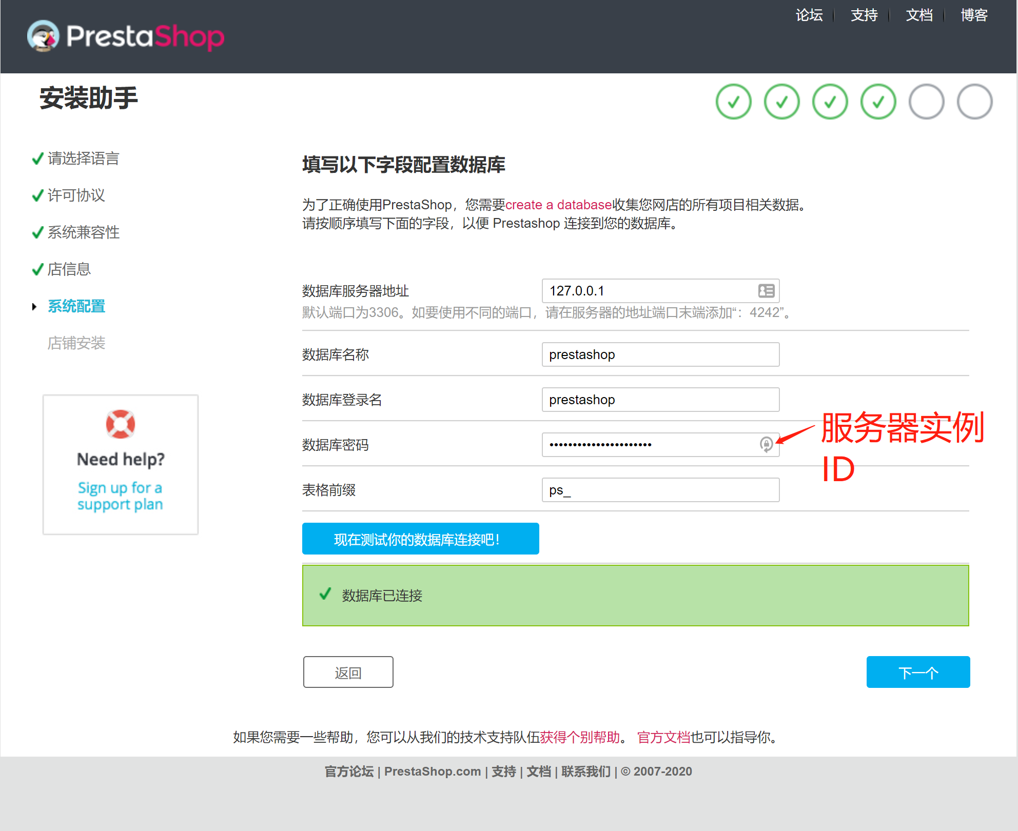Open the footer 官方论坛 link
The image size is (1018, 831).
(x=349, y=771)
